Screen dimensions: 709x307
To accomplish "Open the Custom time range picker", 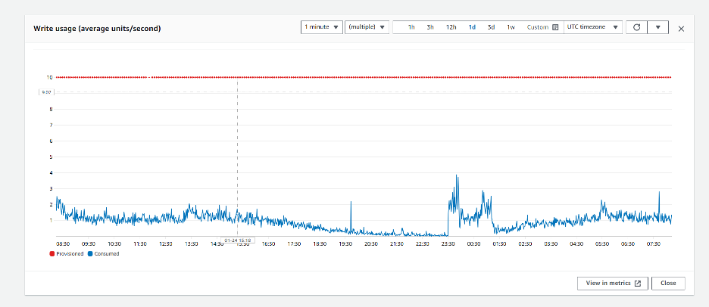I will (x=542, y=27).
